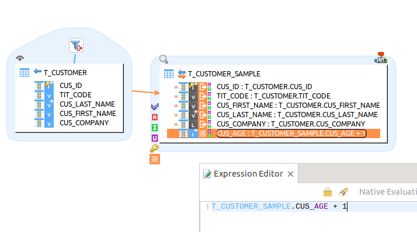Screen dimensions: 417x232
Task: Click the T_CUSTOMER_SAMPLE table grid icon
Action: [169, 74]
